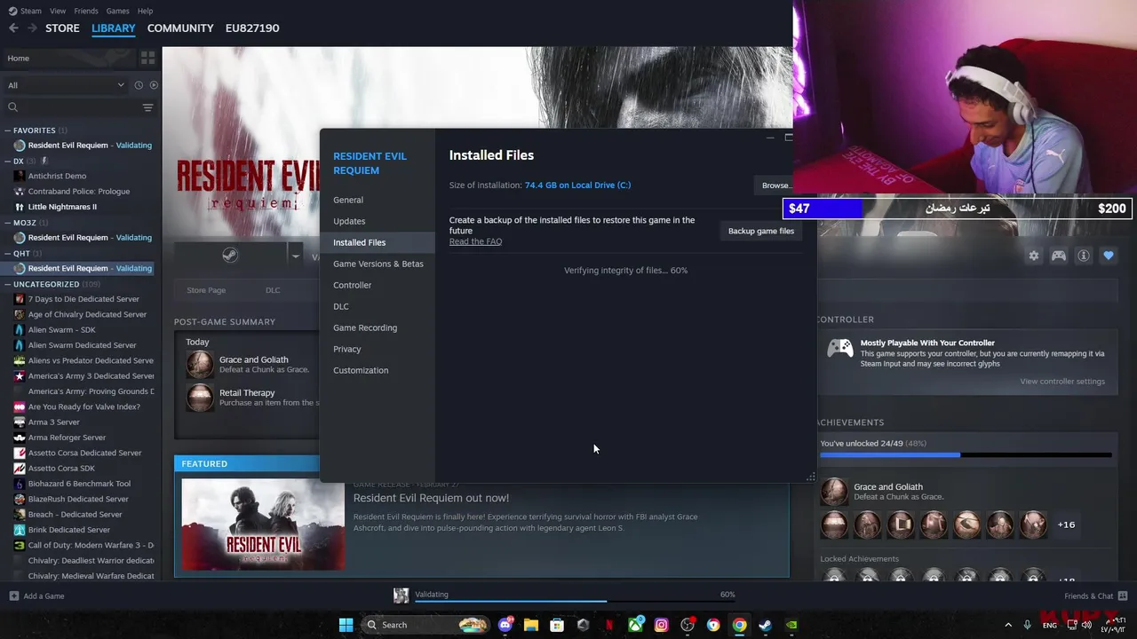Open the Read the FAQ link
Image resolution: width=1137 pixels, height=639 pixels.
click(475, 241)
